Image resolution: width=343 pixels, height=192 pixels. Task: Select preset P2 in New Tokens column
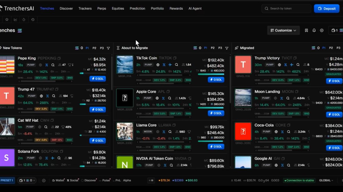coord(94,48)
